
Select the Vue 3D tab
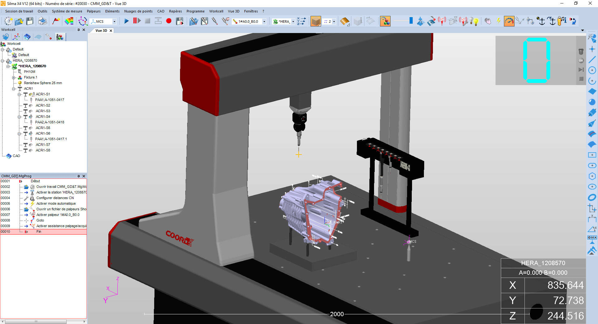tap(101, 31)
